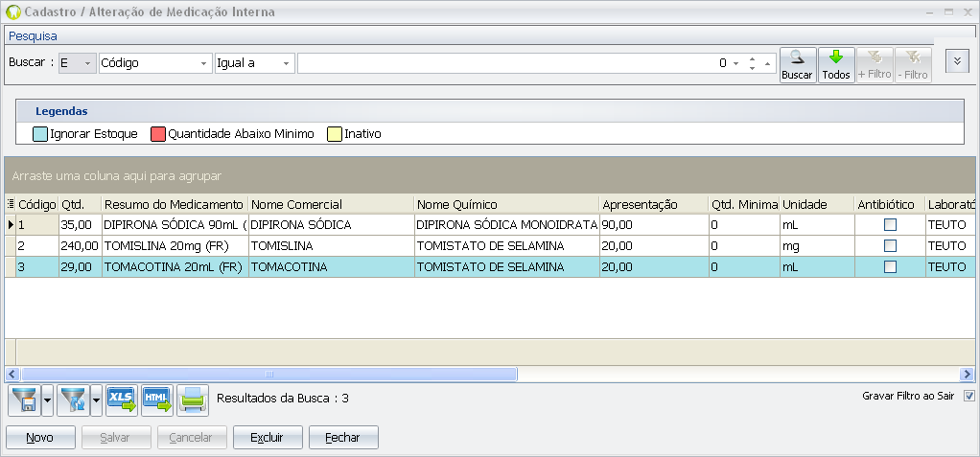Decrease search value with spinner down arrow
This screenshot has height=457, width=980.
pyautogui.click(x=752, y=67)
